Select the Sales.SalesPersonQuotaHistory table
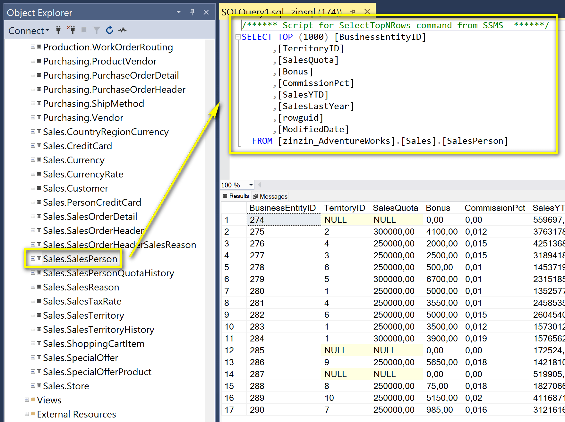565x422 pixels. click(x=108, y=273)
